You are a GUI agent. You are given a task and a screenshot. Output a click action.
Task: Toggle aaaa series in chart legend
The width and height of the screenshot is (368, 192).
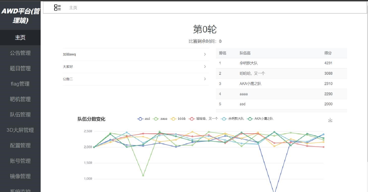pyautogui.click(x=160, y=119)
